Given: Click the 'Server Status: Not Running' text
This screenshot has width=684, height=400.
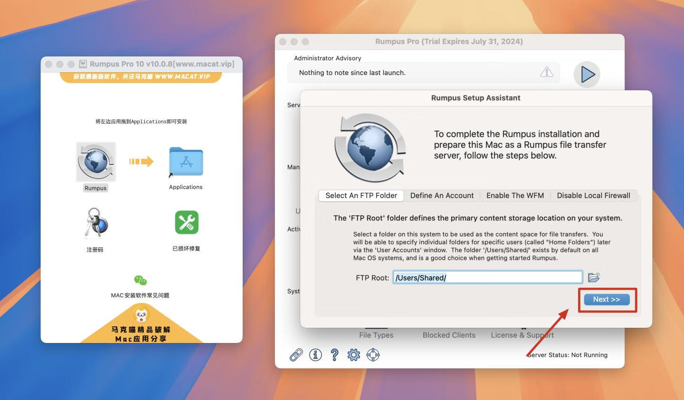Looking at the screenshot, I should pos(567,355).
